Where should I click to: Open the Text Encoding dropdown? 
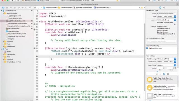pos(166,59)
